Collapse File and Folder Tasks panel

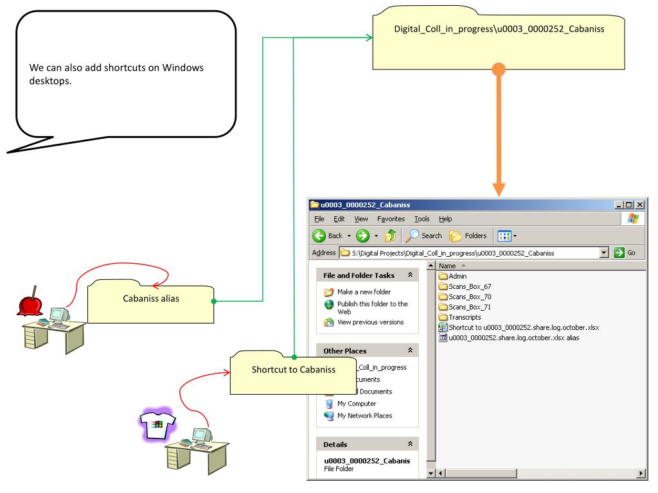click(410, 275)
